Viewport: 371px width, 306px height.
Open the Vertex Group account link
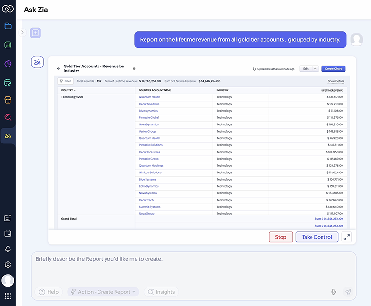[x=147, y=131]
